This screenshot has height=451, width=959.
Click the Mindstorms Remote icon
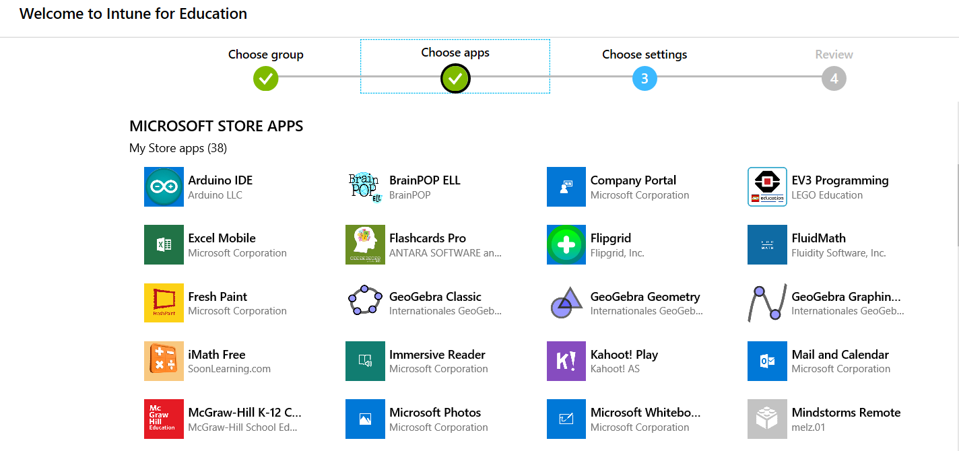click(x=767, y=419)
